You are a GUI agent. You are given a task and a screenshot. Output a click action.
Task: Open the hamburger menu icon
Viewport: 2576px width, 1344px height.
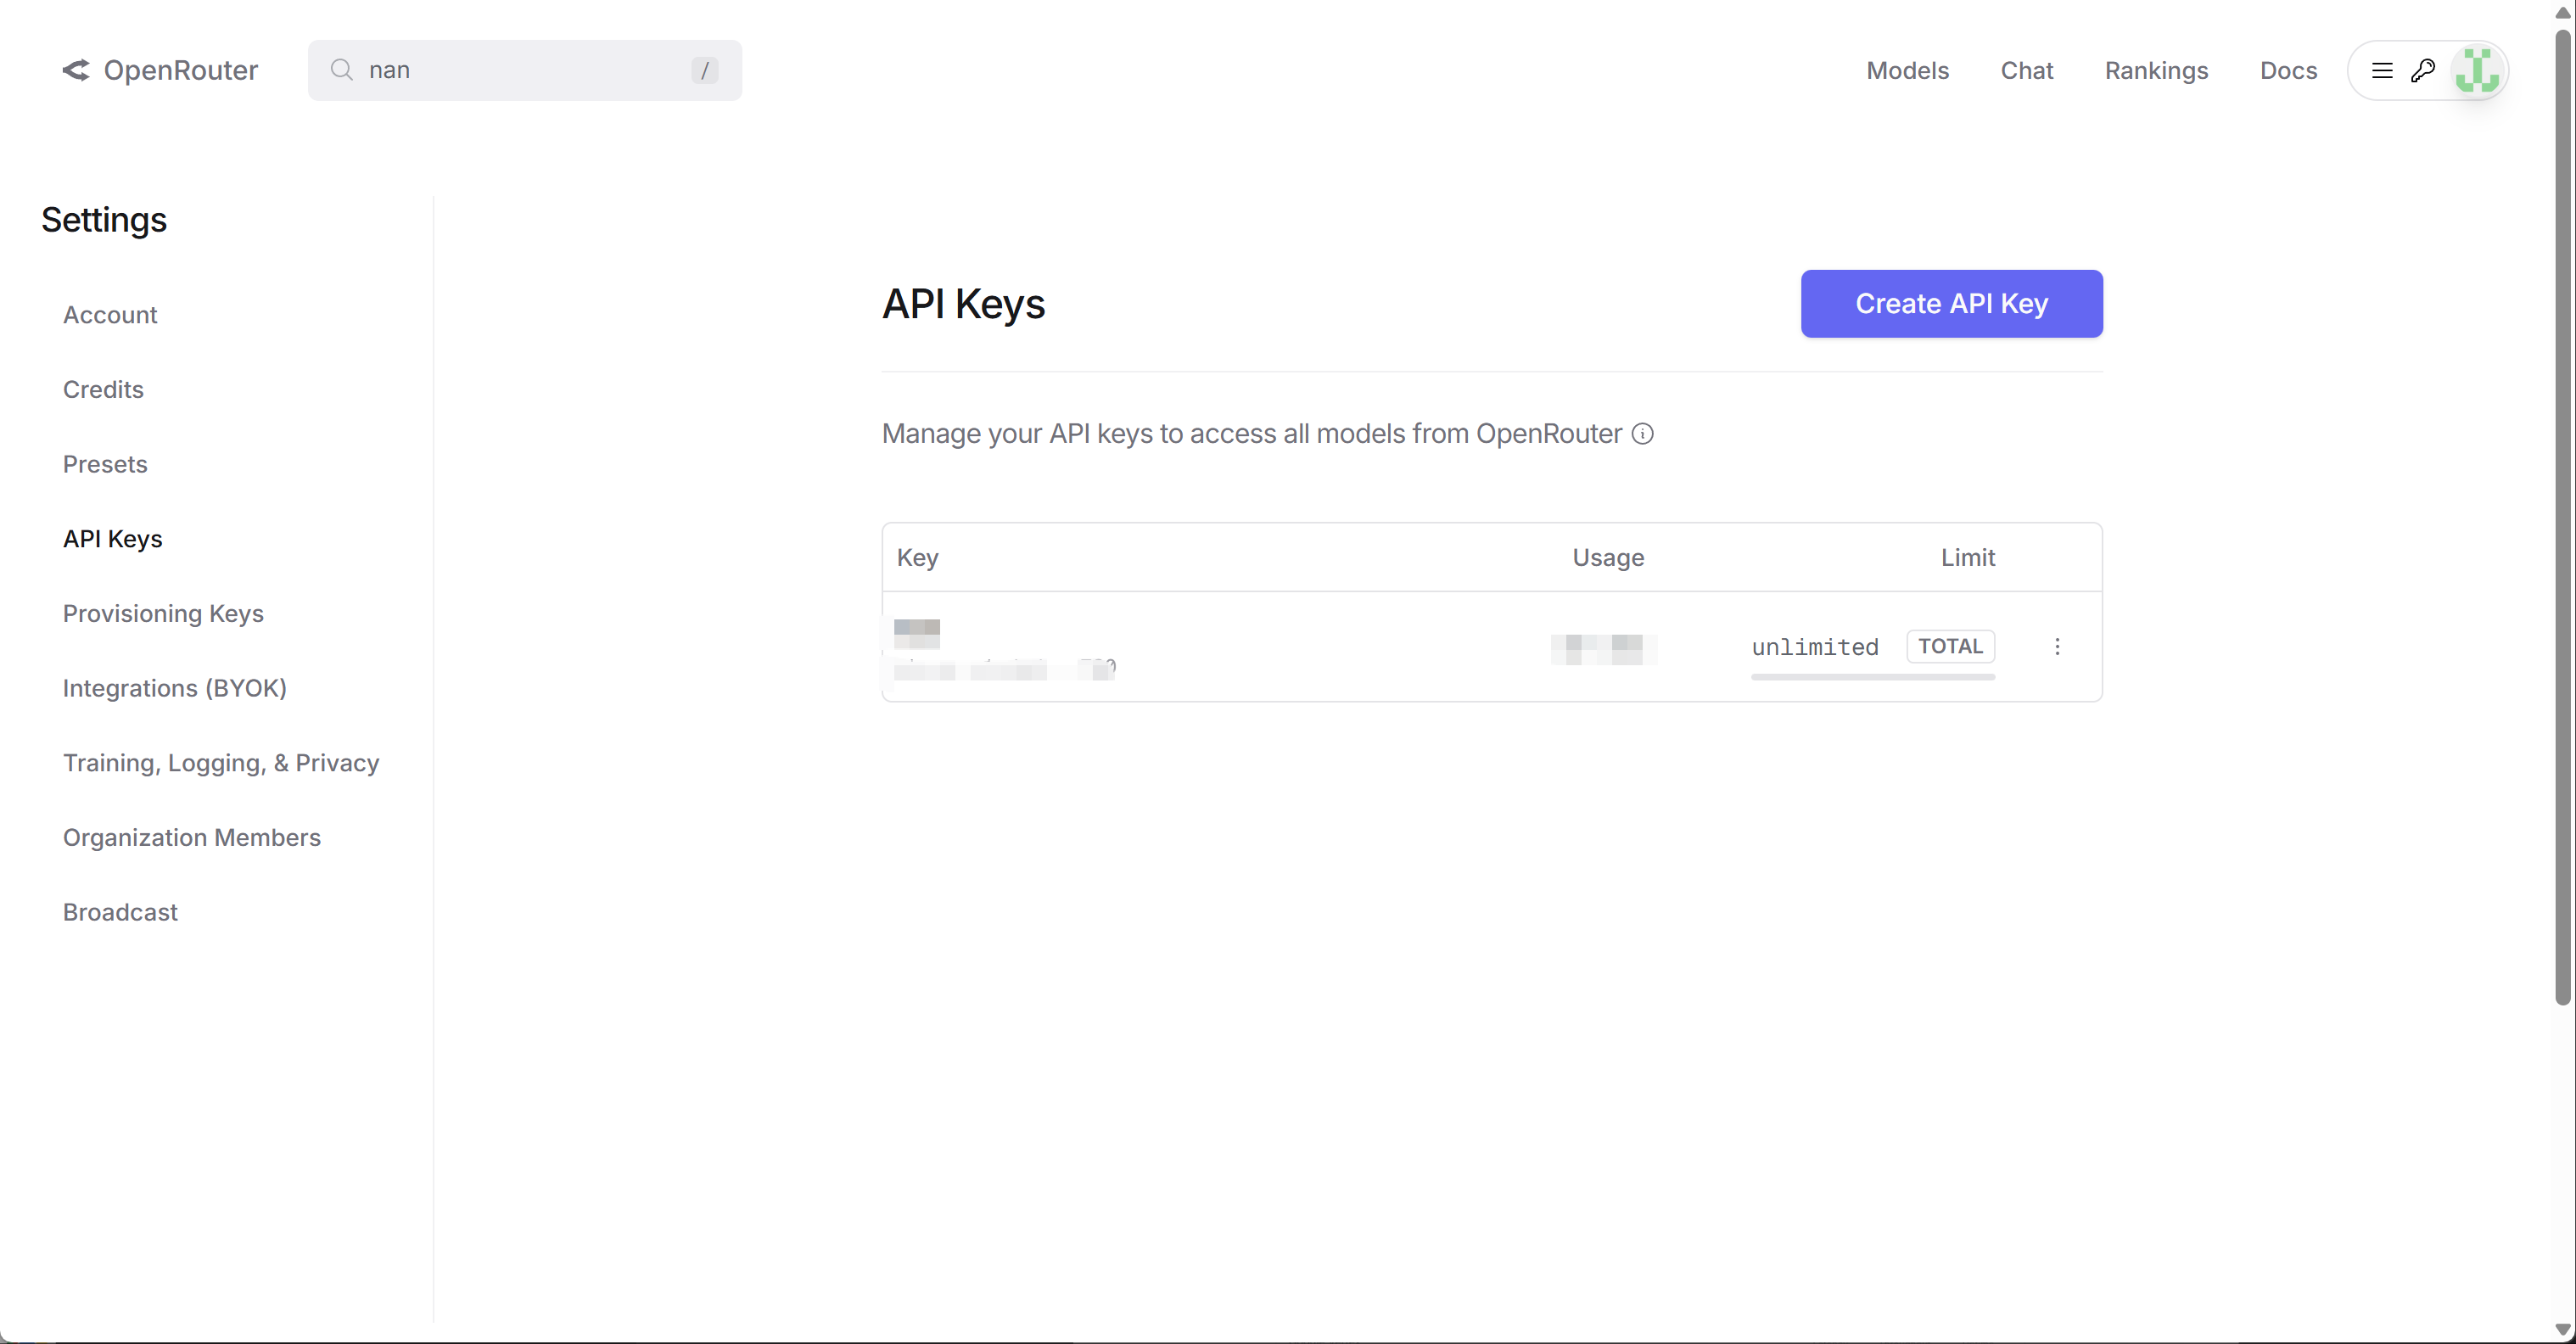click(2382, 70)
